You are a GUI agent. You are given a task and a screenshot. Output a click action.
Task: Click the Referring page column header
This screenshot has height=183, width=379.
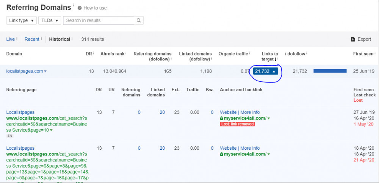(21, 90)
